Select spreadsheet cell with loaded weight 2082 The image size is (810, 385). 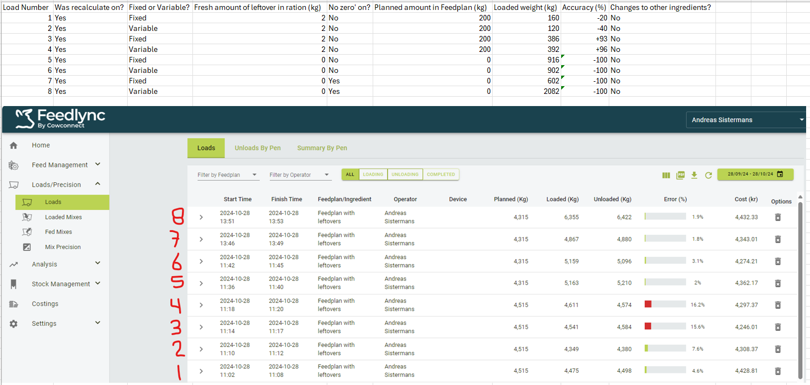526,91
